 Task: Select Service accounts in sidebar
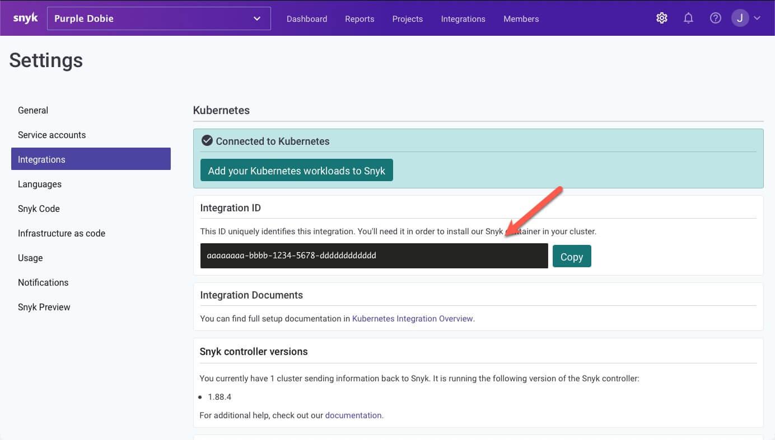pos(91,135)
